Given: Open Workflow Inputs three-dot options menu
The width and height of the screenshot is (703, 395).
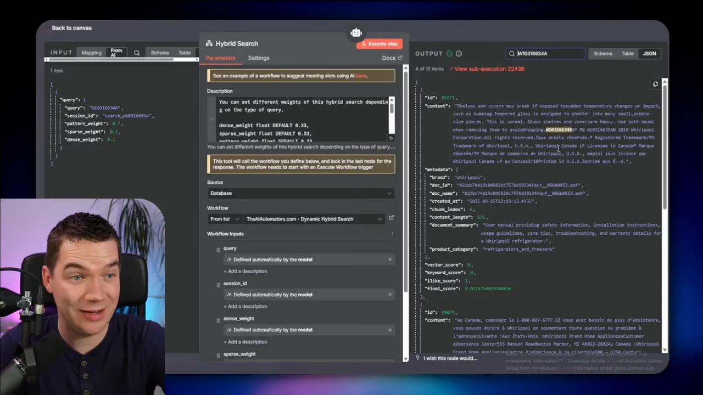Looking at the screenshot, I should (392, 234).
